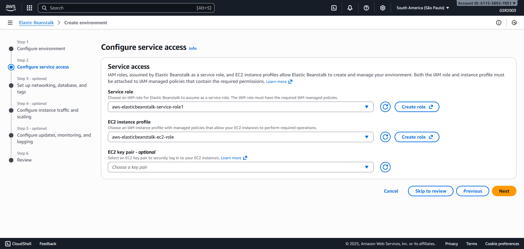Open info panel icon at top right
Image resolution: width=524 pixels, height=249 pixels.
(499, 23)
